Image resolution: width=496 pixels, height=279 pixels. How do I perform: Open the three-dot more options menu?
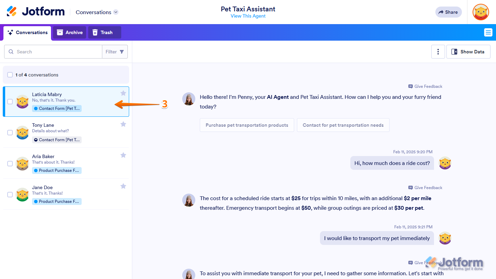[x=438, y=52]
